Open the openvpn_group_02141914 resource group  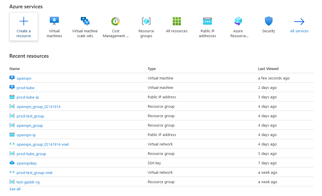pyautogui.click(x=39, y=107)
